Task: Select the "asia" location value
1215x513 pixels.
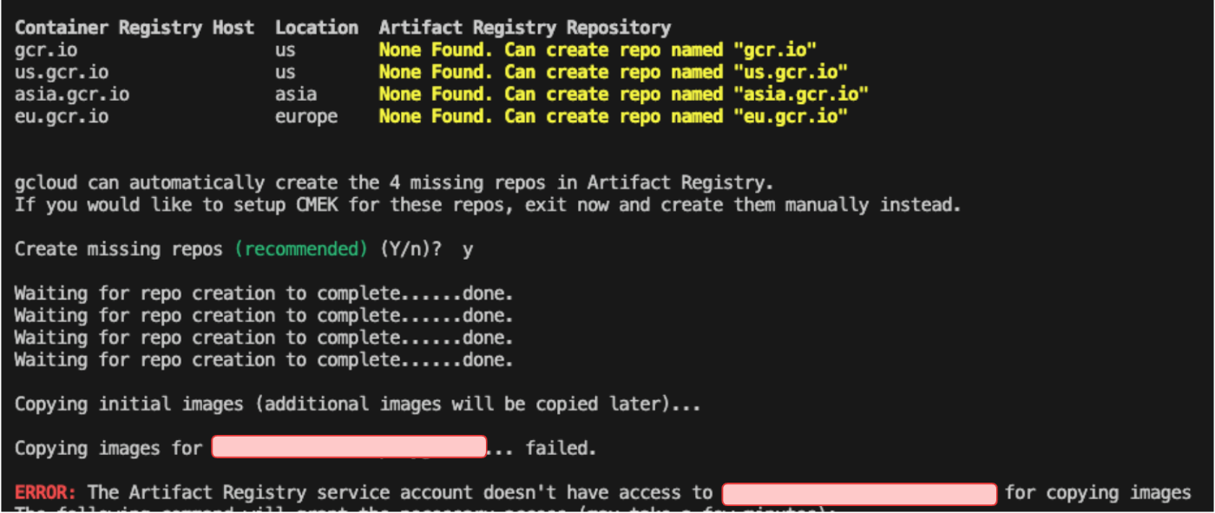Action: (x=296, y=94)
